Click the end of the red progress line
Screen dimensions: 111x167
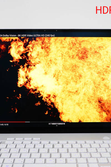pyautogui.click(x=25, y=122)
